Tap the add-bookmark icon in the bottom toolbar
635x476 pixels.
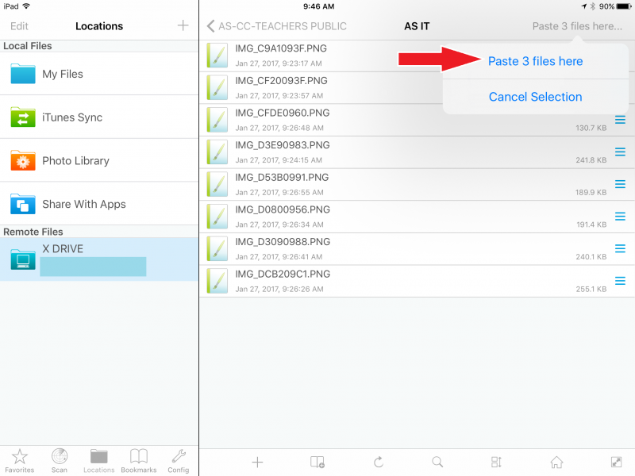click(x=316, y=461)
